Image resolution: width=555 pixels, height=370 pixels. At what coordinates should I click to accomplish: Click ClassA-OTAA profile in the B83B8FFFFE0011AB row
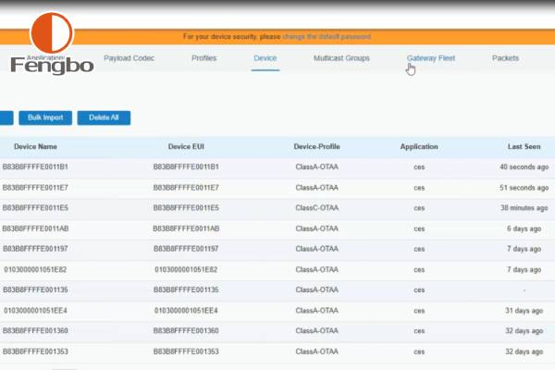pyautogui.click(x=316, y=228)
